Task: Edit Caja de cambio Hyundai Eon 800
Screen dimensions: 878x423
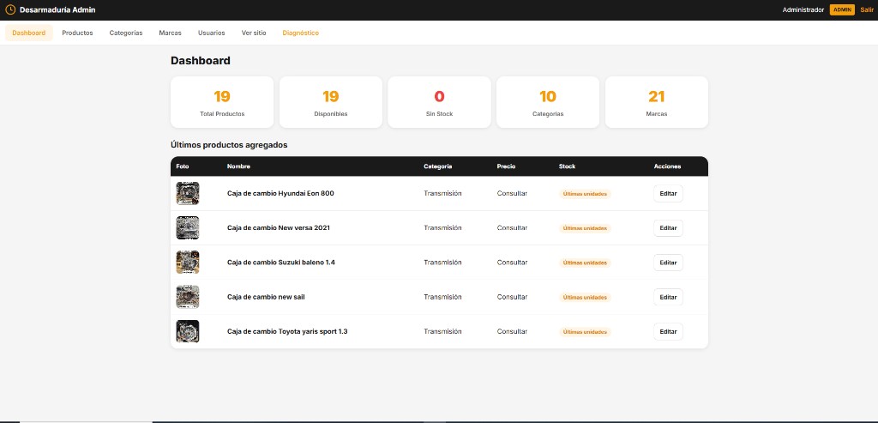Action: pyautogui.click(x=668, y=194)
